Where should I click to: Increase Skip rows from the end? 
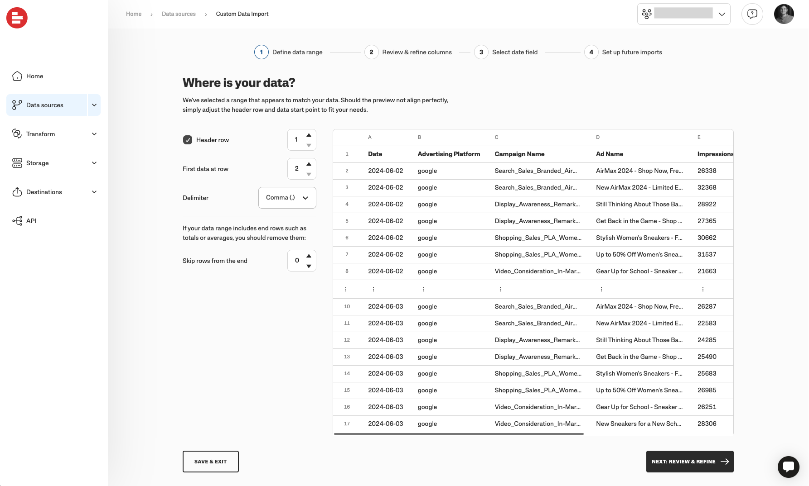point(309,256)
